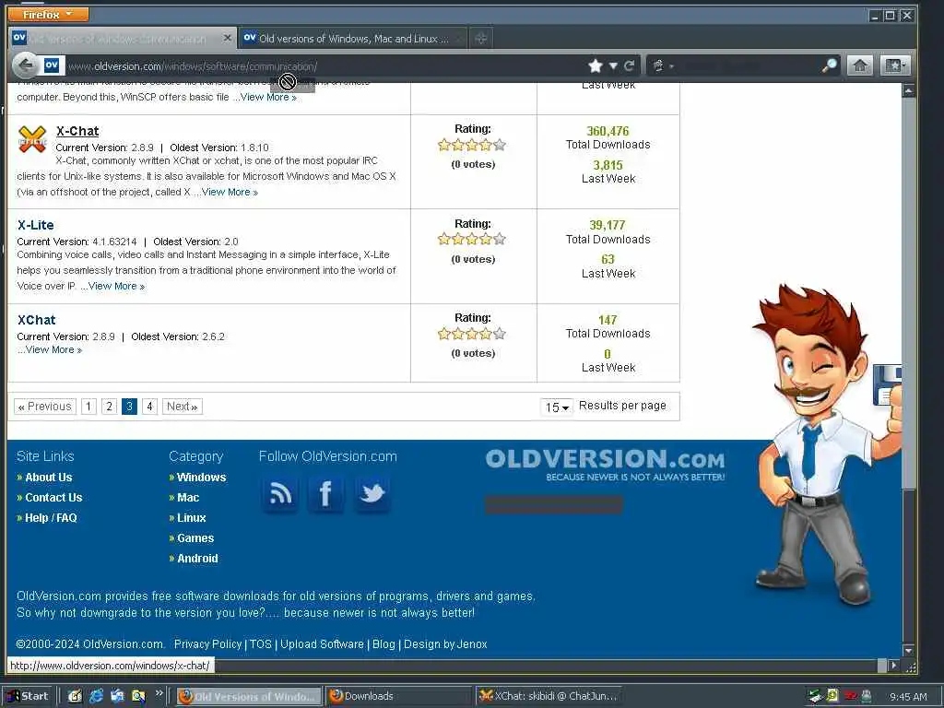Click View More under XChat entry
Viewport: 944px width, 708px height.
53,349
